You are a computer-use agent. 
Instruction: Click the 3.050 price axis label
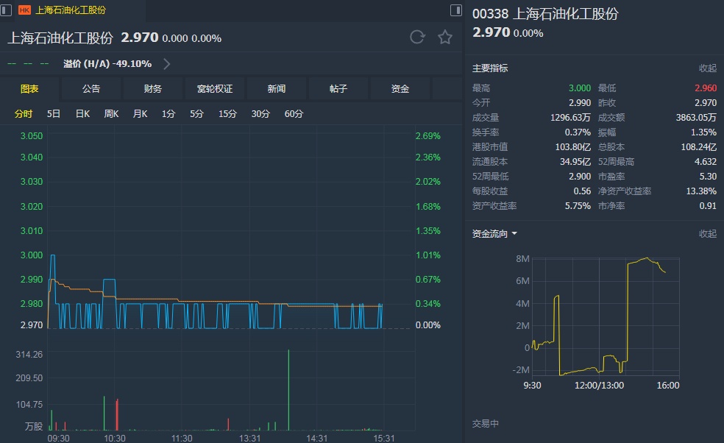point(32,136)
